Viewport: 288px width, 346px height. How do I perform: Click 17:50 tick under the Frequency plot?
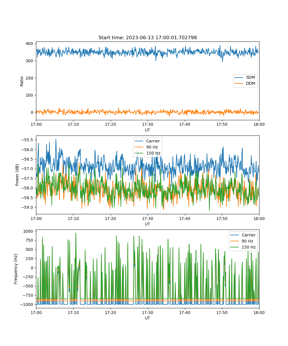pyautogui.click(x=222, y=312)
